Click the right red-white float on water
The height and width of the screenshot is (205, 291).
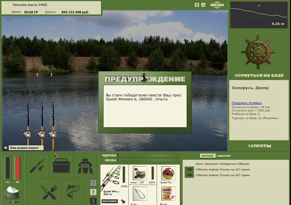pyautogui.click(x=51, y=75)
